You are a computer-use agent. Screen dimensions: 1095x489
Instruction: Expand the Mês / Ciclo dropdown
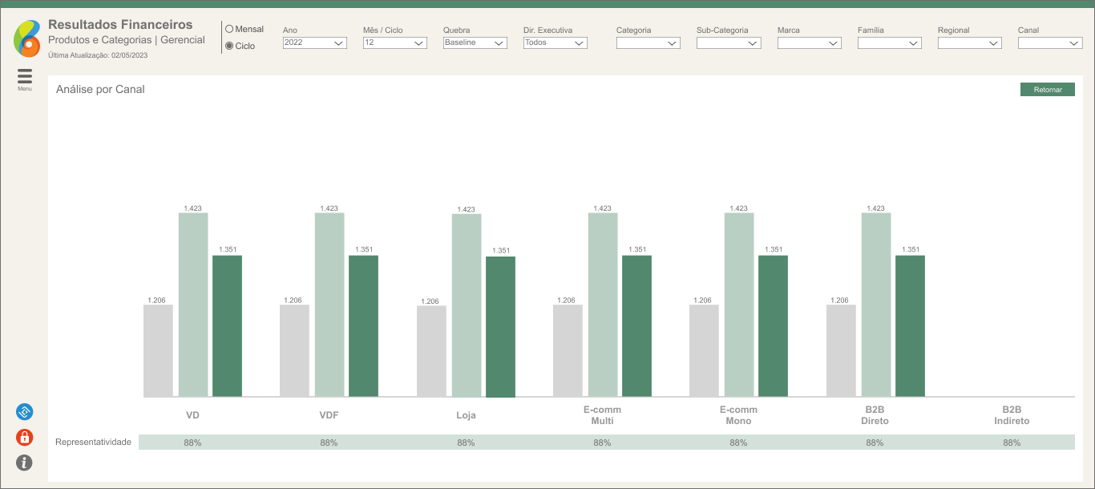[x=394, y=43]
